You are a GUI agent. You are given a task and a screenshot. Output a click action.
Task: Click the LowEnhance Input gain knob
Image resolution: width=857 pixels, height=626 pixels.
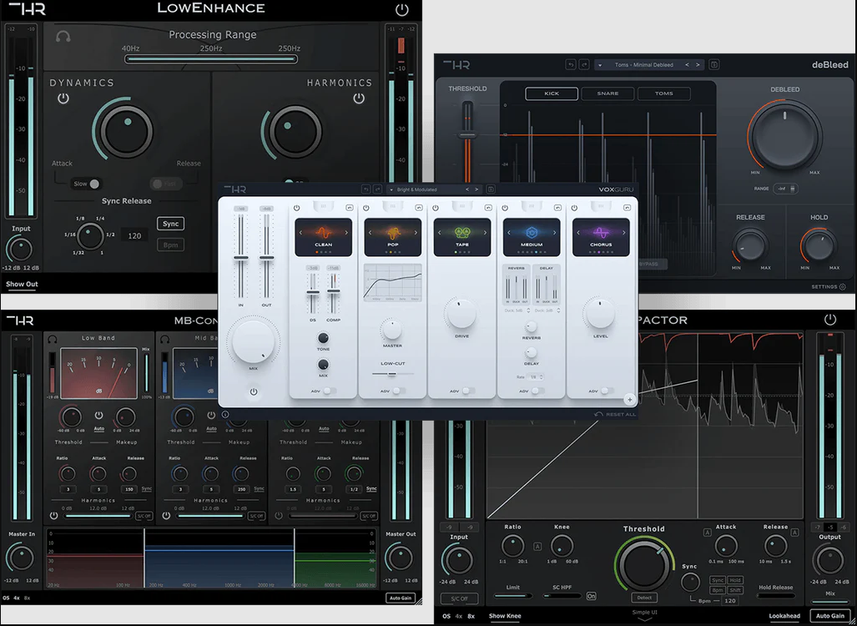(20, 250)
